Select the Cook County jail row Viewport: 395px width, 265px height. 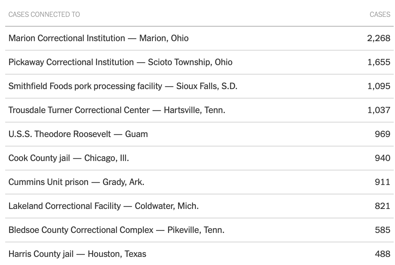(69, 158)
